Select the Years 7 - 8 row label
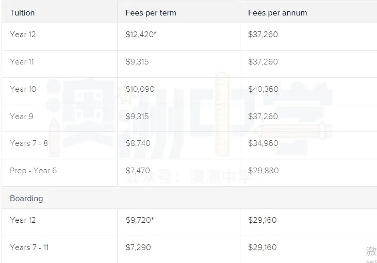The height and width of the screenshot is (263, 377). tap(29, 143)
